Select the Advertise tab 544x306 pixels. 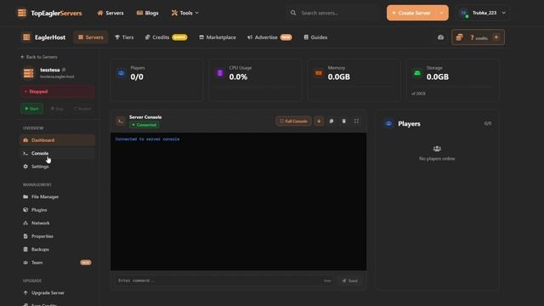pos(269,37)
